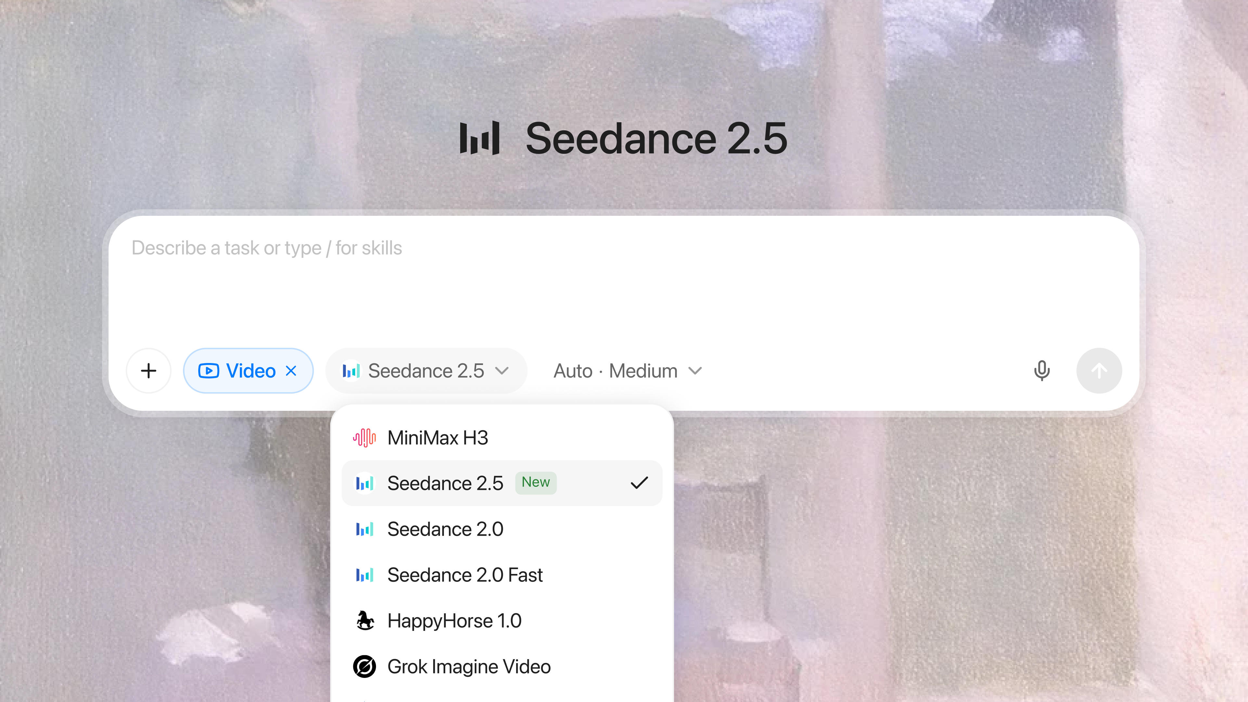Click the New badge on Seedance 2.5

click(x=535, y=483)
